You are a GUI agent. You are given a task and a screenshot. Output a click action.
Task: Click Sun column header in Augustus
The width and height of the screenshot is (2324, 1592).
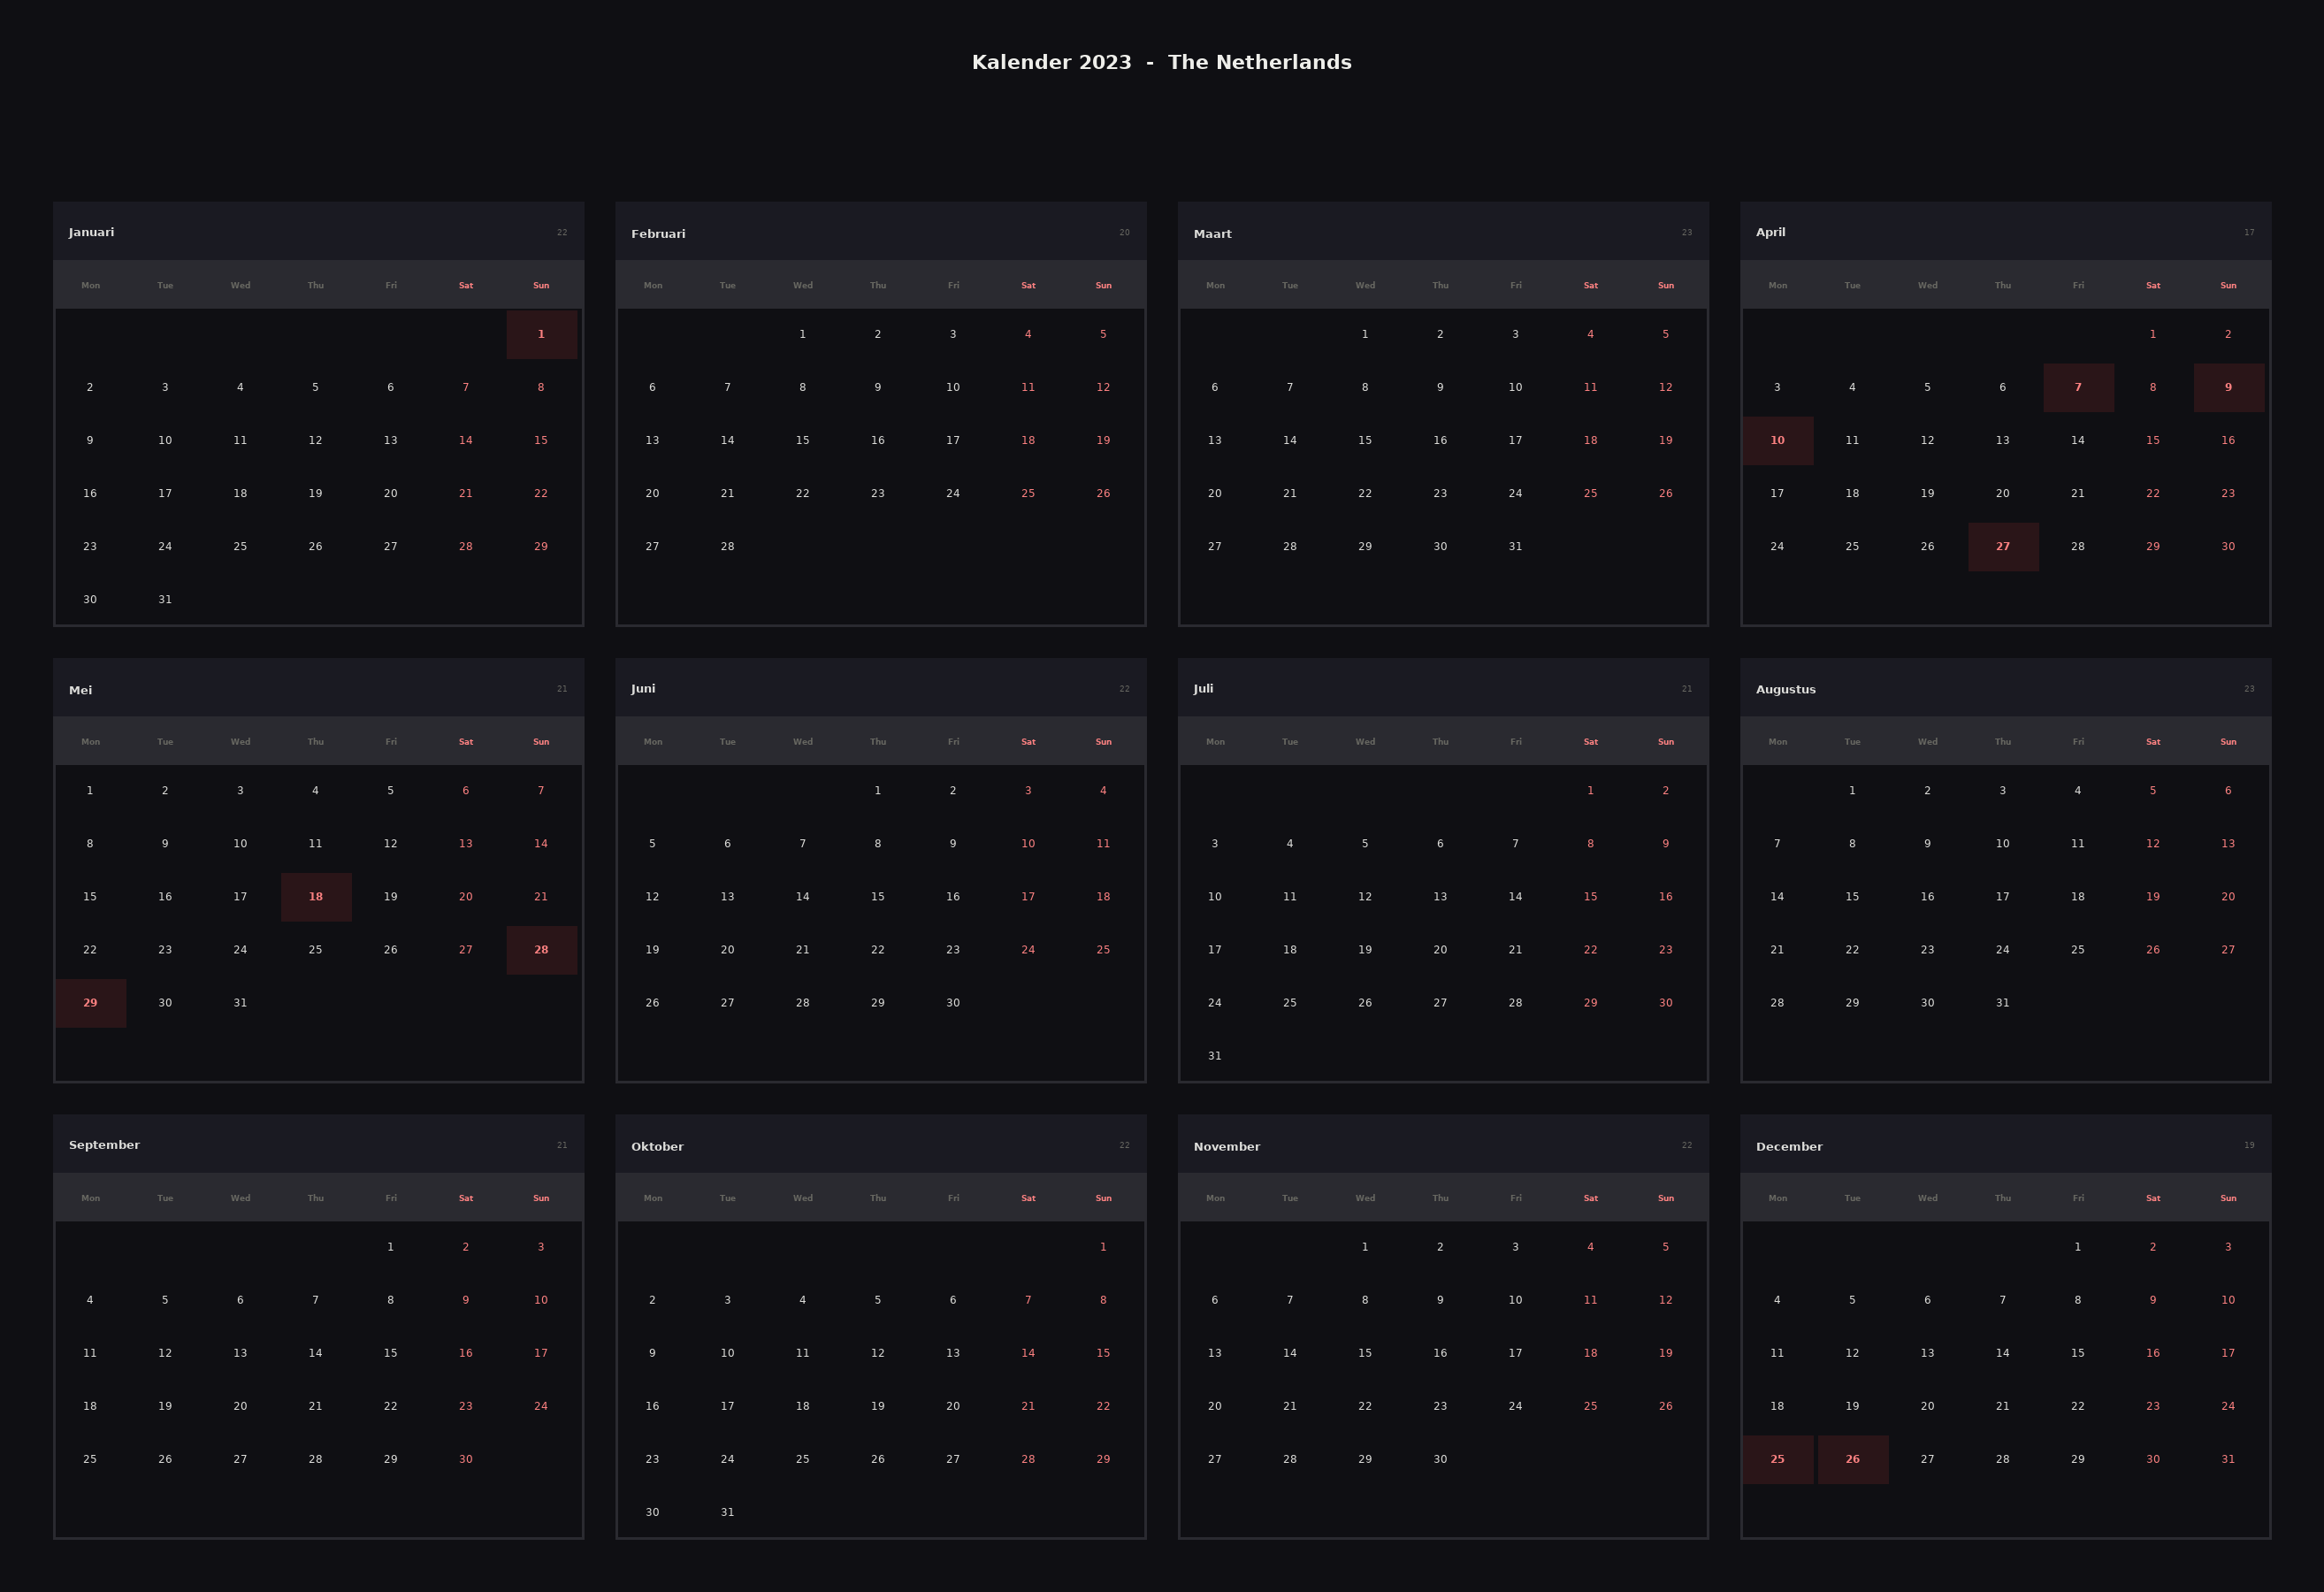click(2228, 742)
